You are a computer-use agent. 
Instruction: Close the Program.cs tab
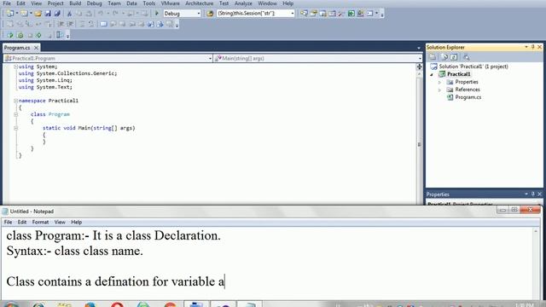(36, 48)
